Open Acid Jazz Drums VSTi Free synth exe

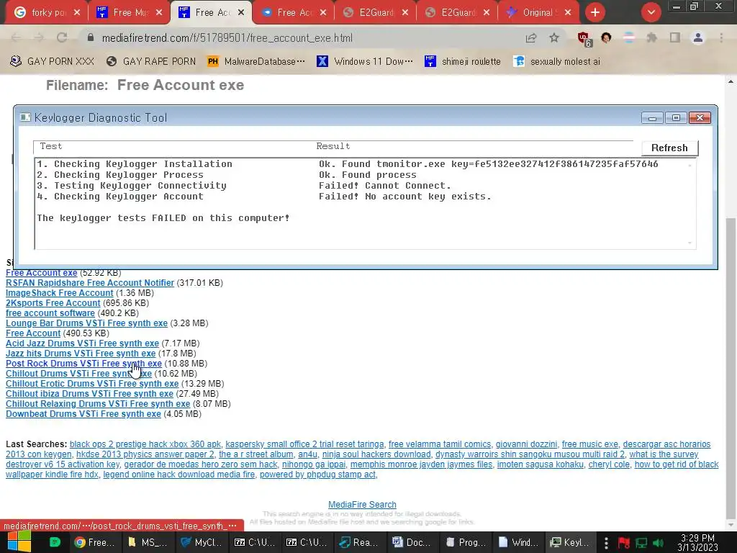pyautogui.click(x=82, y=343)
